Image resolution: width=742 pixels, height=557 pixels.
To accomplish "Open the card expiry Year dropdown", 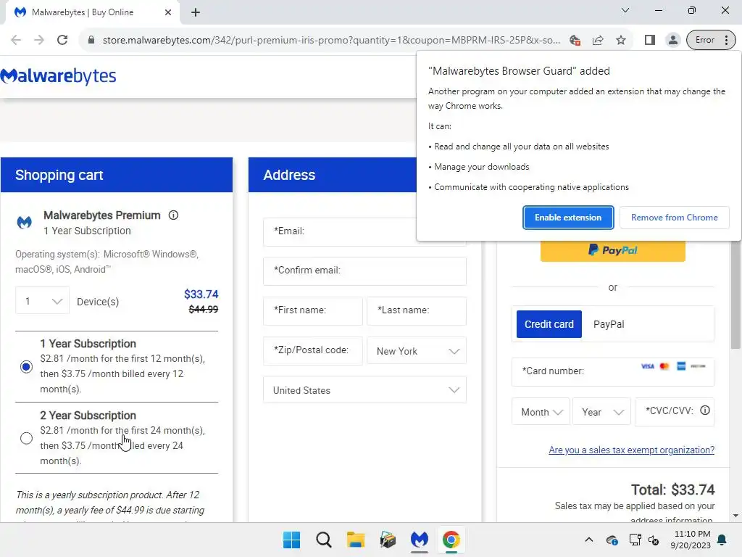I will tap(601, 412).
